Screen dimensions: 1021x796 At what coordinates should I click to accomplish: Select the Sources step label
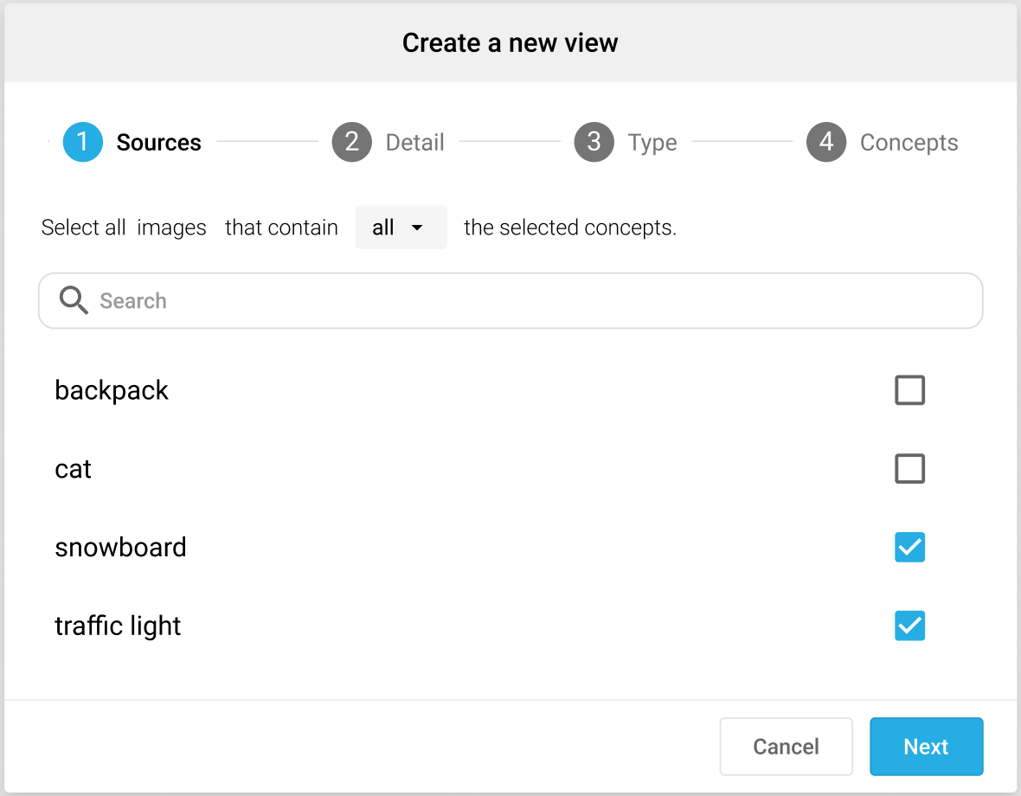(x=158, y=143)
